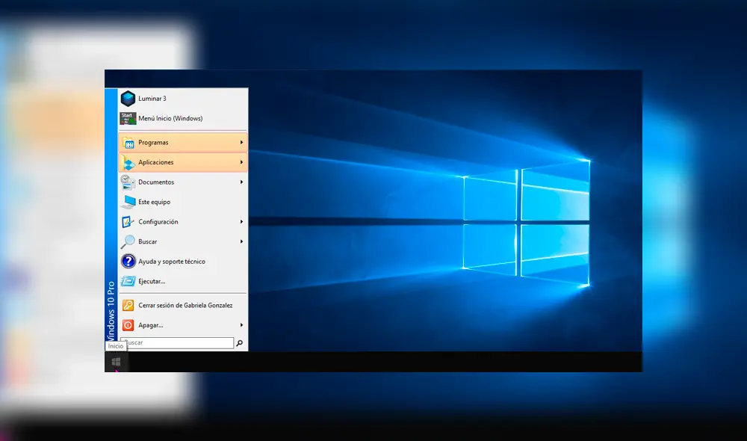Screen dimensions: 747x441
Task: Click the Ejecutar run icon
Action: (x=128, y=281)
